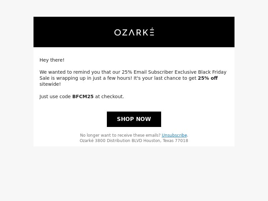The width and height of the screenshot is (268, 201).
Task: Click the 77018 zip code
Action: pos(183,141)
